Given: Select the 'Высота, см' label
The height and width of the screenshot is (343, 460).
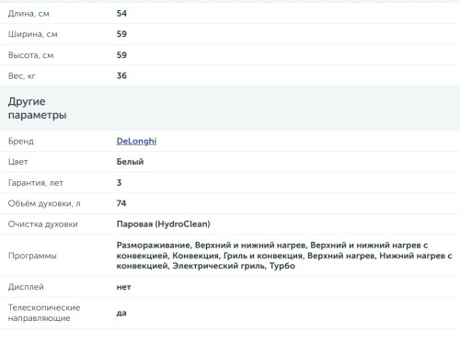Looking at the screenshot, I should point(30,55).
